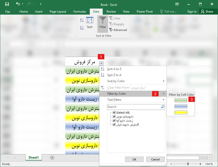Click the zoom out minus button
Viewport: 218px width, 167px height.
pyautogui.click(x=171, y=164)
